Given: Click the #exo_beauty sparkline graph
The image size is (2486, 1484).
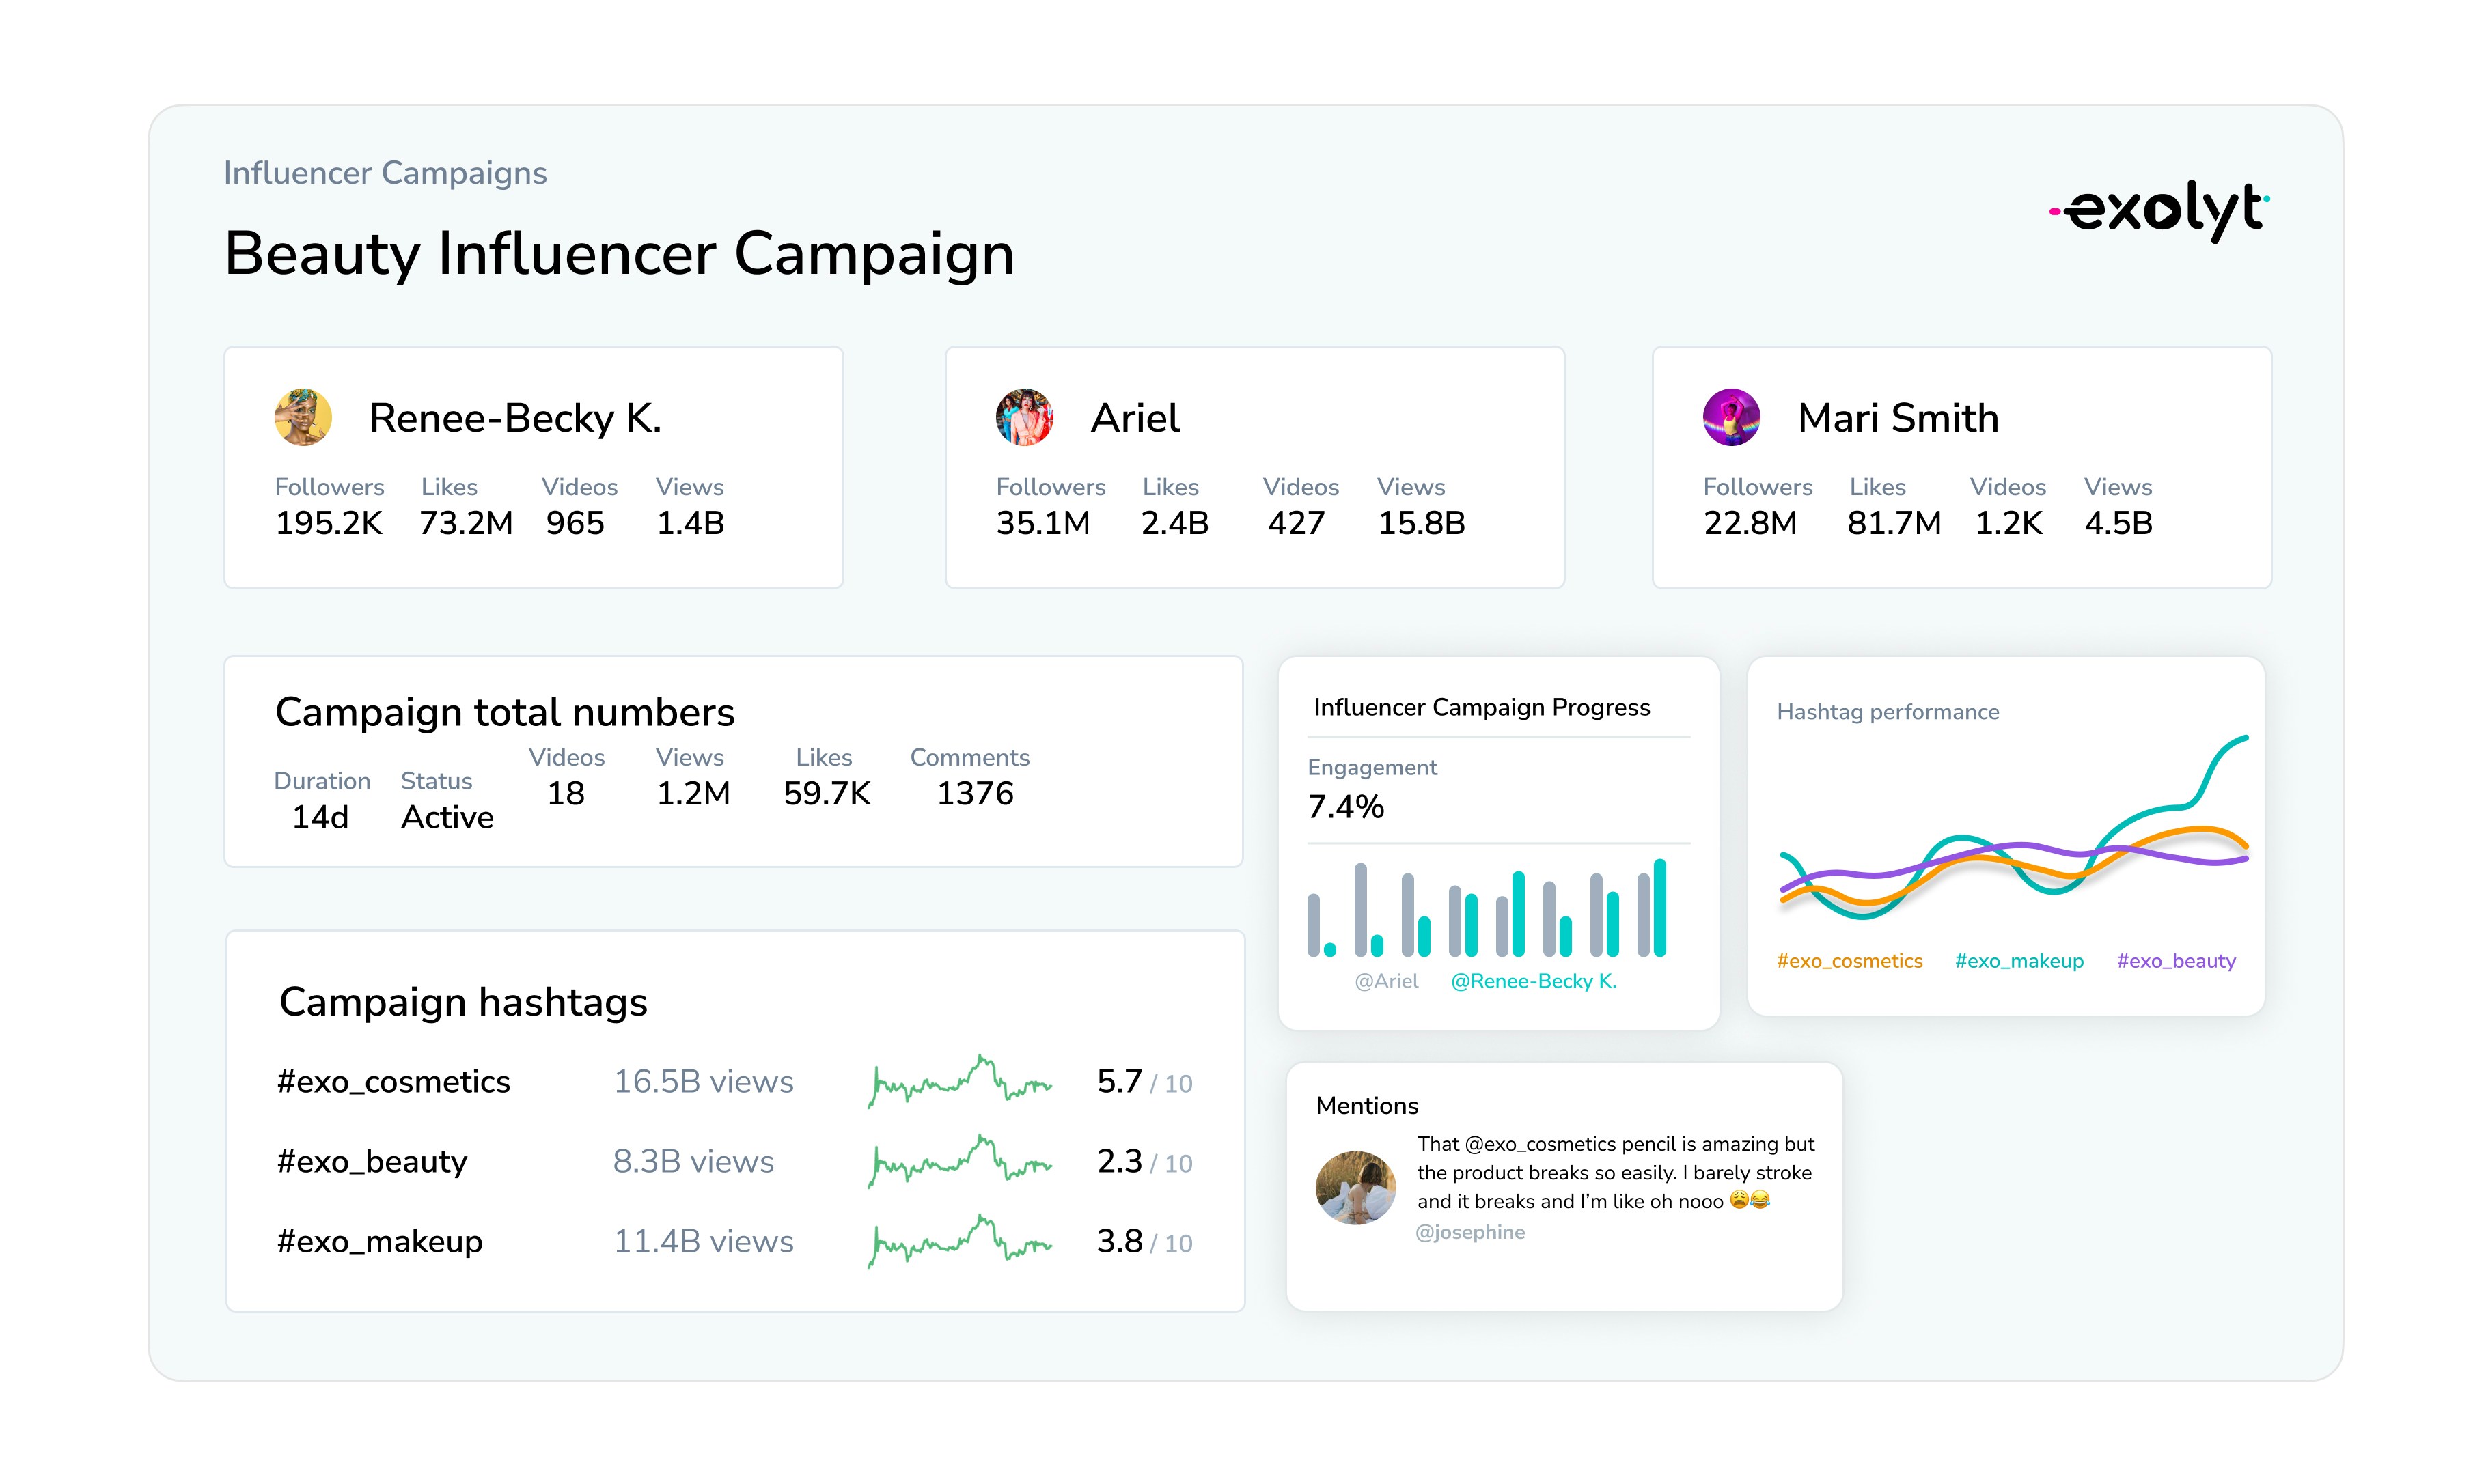Looking at the screenshot, I should click(x=960, y=1161).
